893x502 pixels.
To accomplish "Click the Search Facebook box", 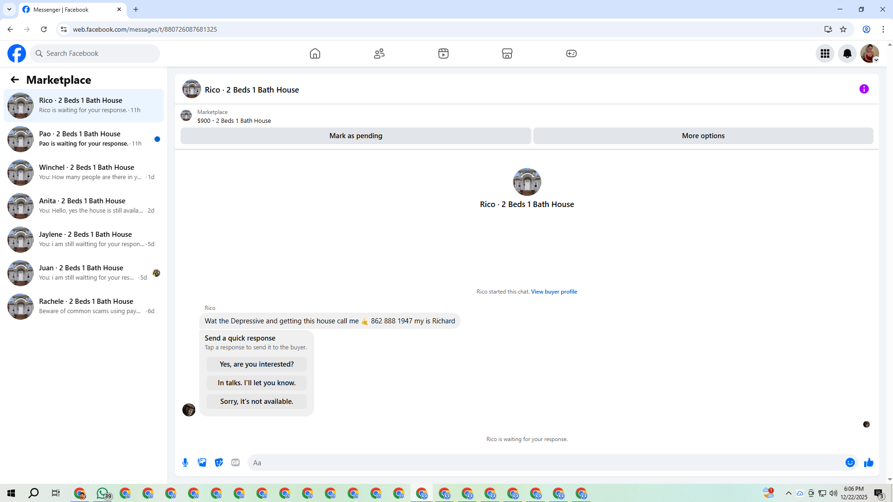I will click(x=95, y=54).
